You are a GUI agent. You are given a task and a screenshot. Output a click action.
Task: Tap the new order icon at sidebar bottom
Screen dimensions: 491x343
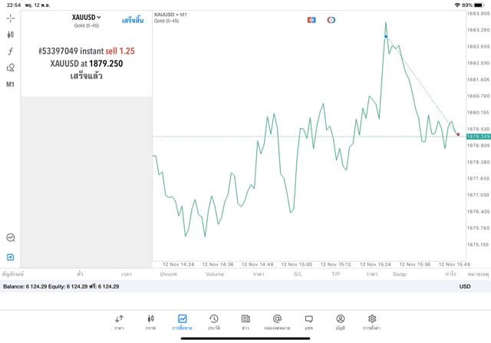pos(10,257)
